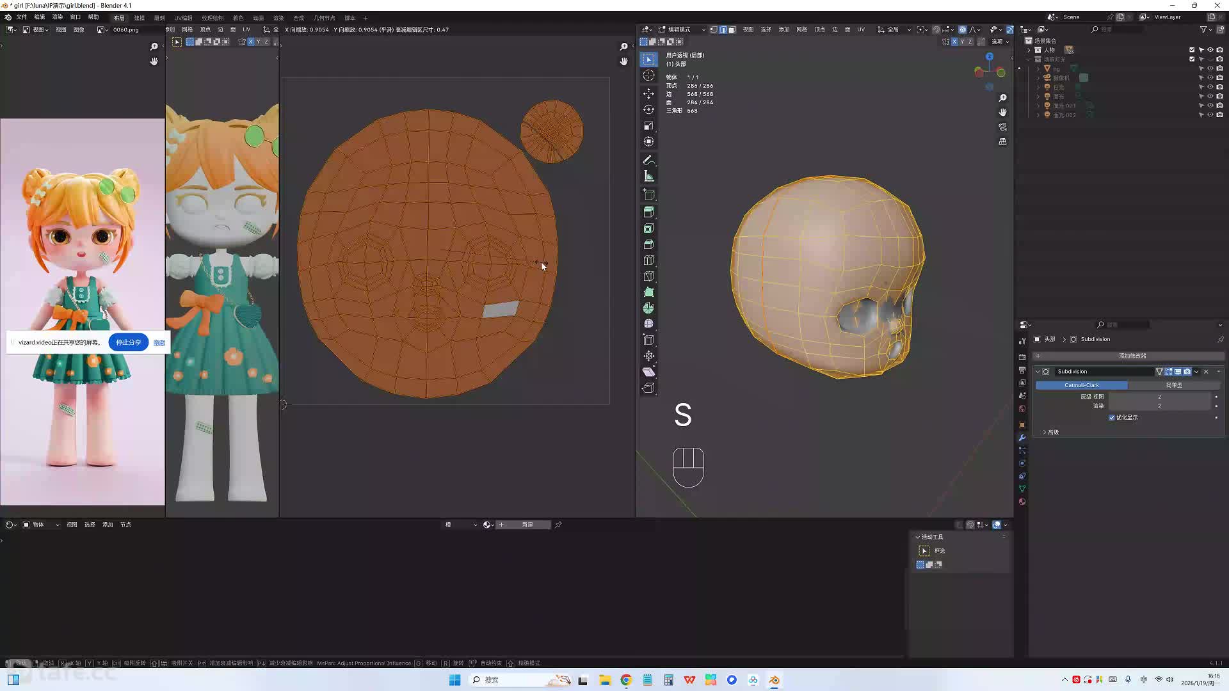Click the hand pan icon in 3D viewport

coord(1002,112)
